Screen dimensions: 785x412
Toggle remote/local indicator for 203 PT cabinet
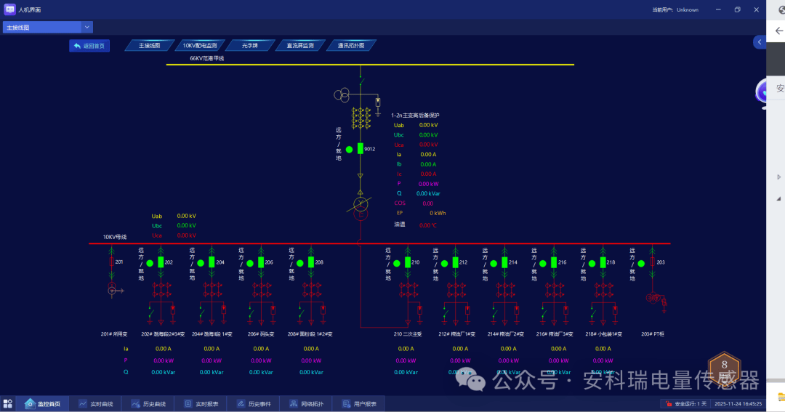point(641,263)
